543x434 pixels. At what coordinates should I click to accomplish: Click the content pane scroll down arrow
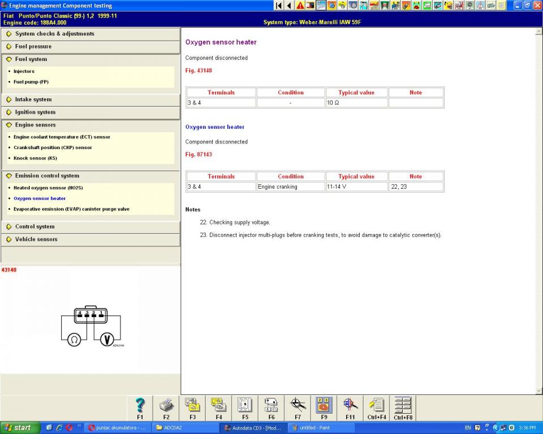click(539, 391)
